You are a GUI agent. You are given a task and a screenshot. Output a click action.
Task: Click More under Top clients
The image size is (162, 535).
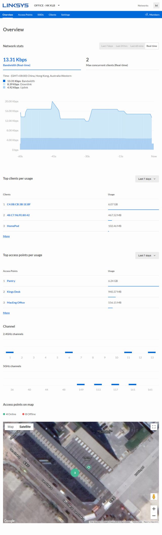6,236
